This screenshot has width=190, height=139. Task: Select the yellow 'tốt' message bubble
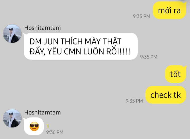tap(175, 74)
